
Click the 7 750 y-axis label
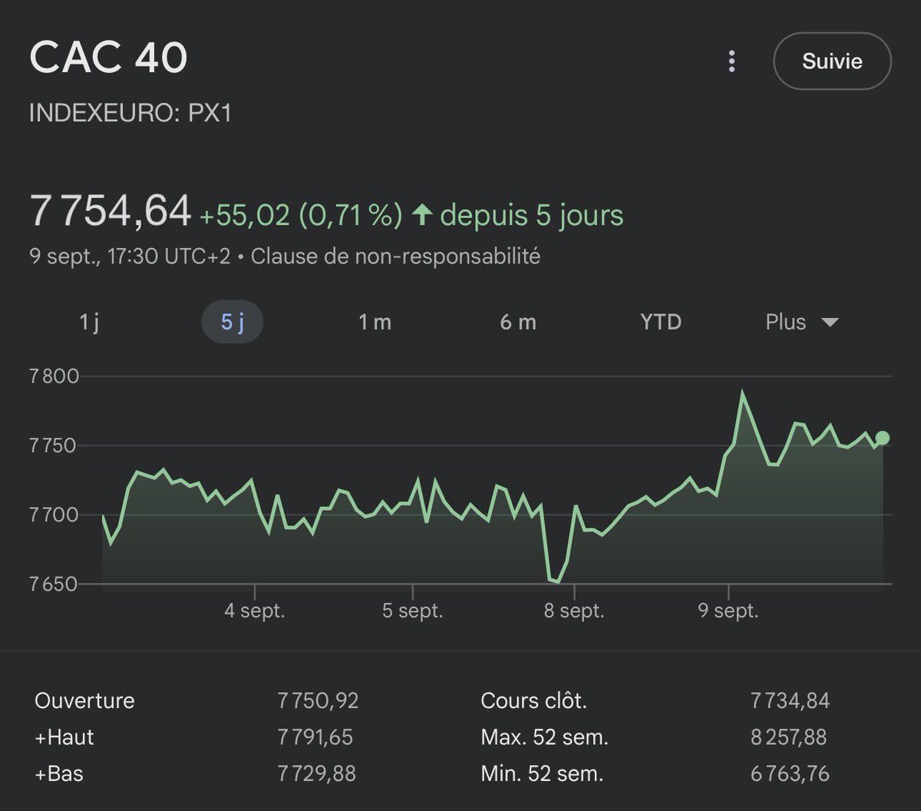pos(54,445)
